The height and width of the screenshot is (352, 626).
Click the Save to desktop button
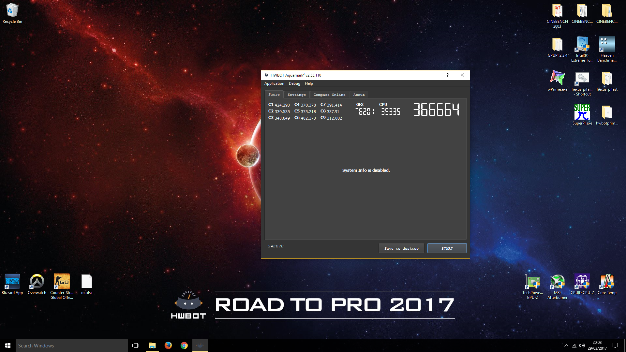tap(401, 248)
